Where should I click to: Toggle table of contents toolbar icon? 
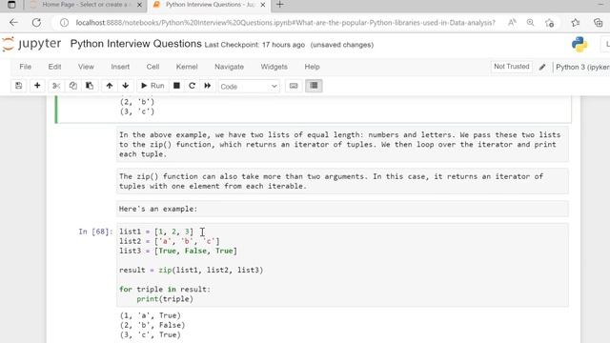(314, 86)
